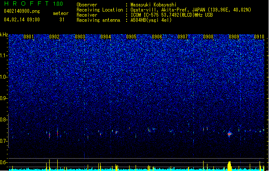Click the date stamp 04.02.14 09:00
The height and width of the screenshot is (171, 269).
[x=22, y=20]
